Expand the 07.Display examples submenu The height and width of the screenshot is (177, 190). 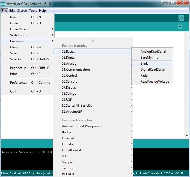(93, 88)
